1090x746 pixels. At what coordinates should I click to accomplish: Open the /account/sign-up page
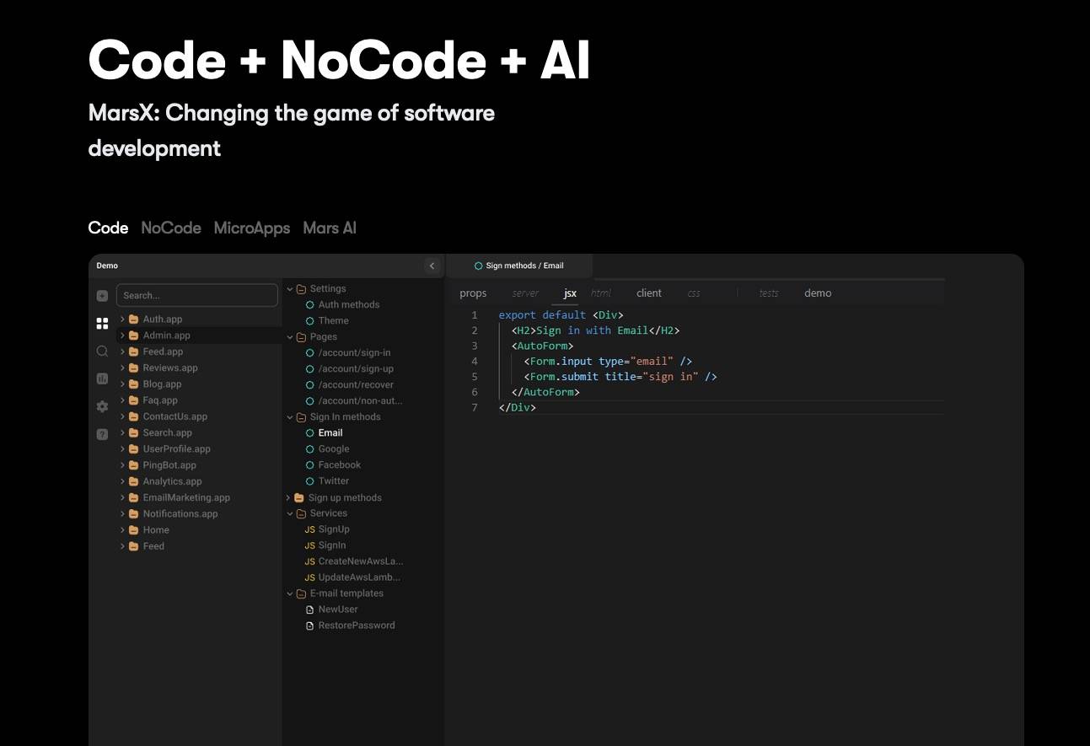(x=356, y=369)
